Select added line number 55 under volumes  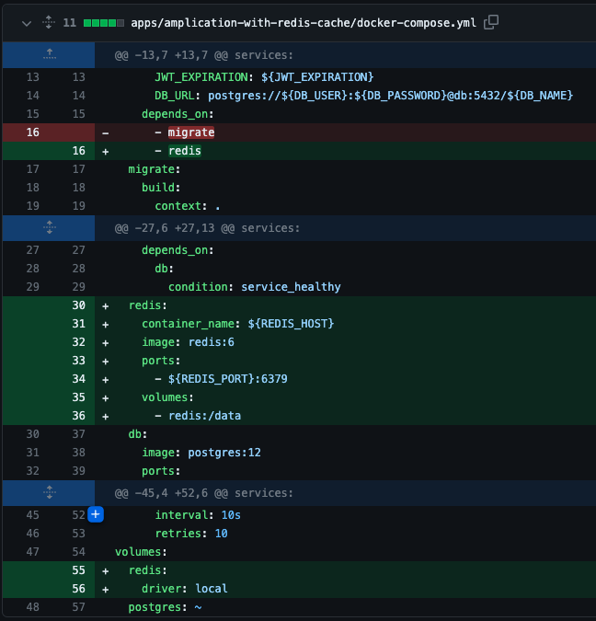pos(78,570)
